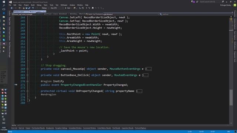Open the Command Window tab
This screenshot has width=237, height=133.
tap(89, 128)
